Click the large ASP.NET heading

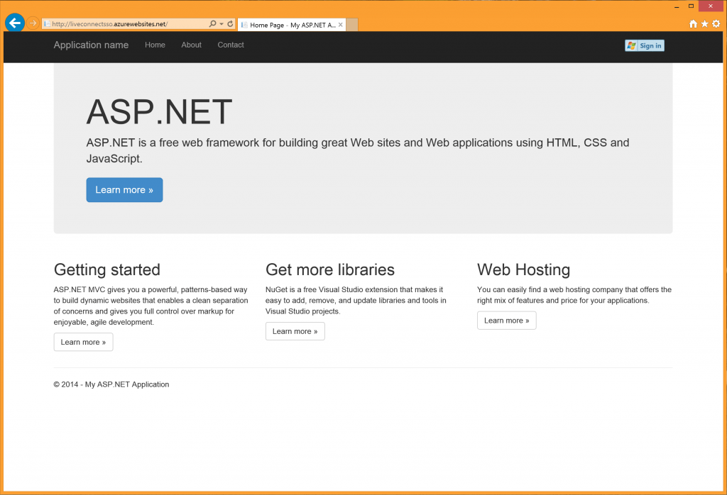pyautogui.click(x=159, y=112)
